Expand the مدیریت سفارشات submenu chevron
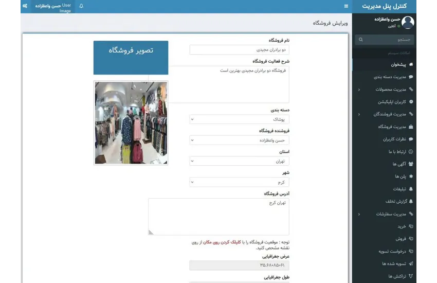 pyautogui.click(x=359, y=214)
